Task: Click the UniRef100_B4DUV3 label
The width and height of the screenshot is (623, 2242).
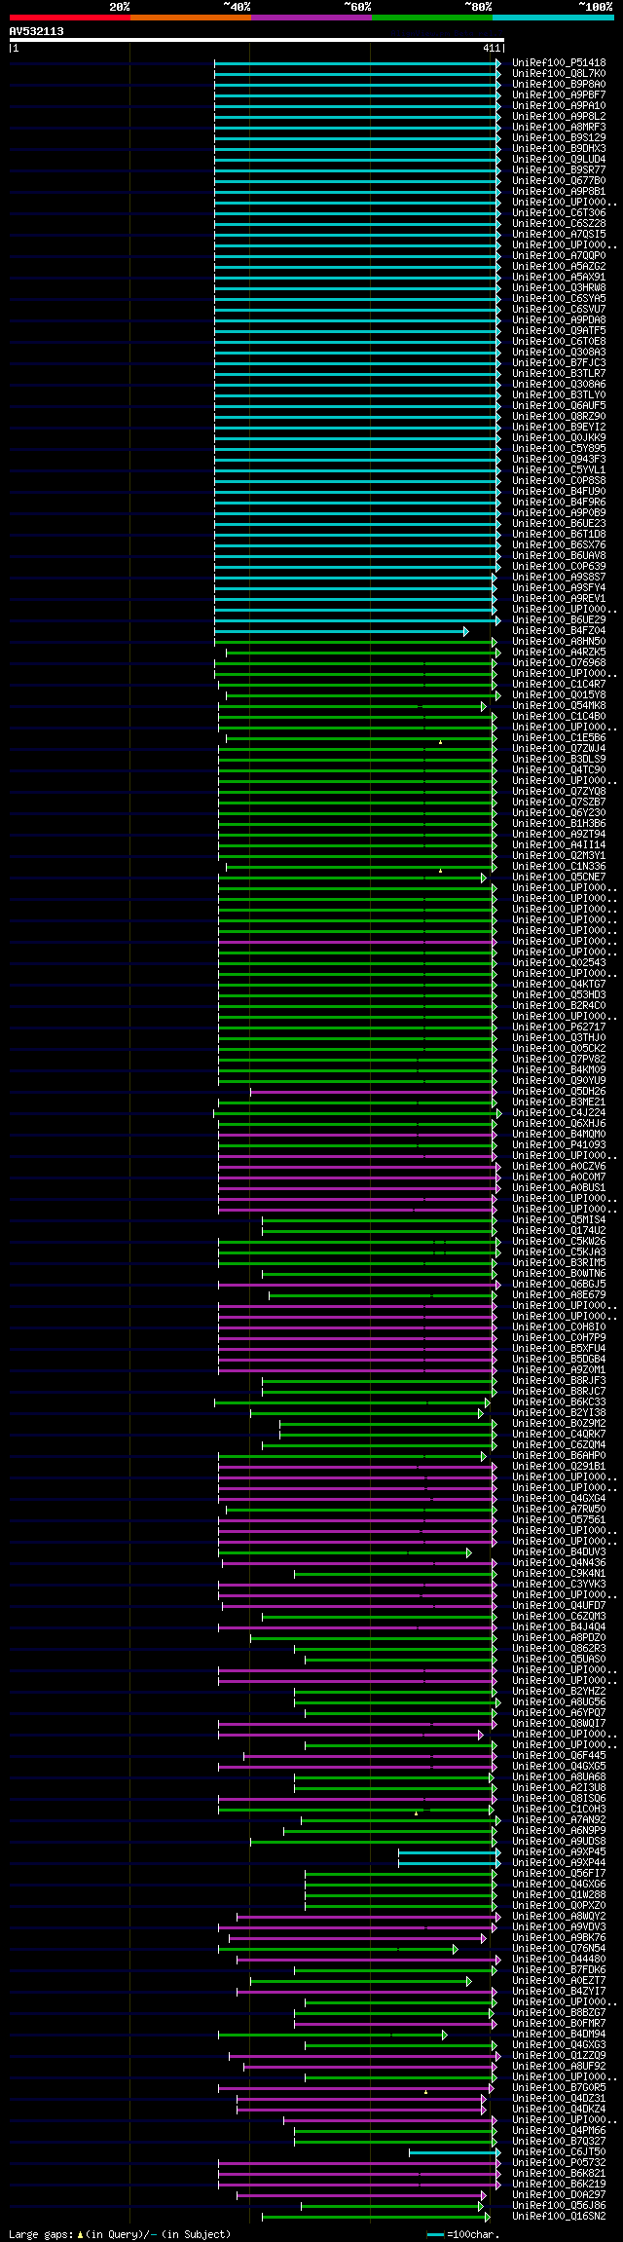Action: [x=559, y=1552]
